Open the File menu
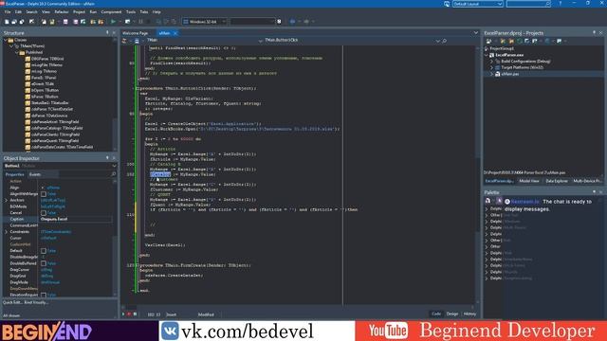607x341 pixels. click(x=8, y=12)
